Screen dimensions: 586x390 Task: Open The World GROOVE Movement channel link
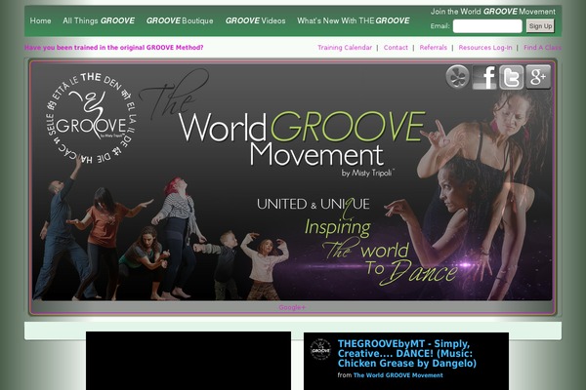coord(398,375)
